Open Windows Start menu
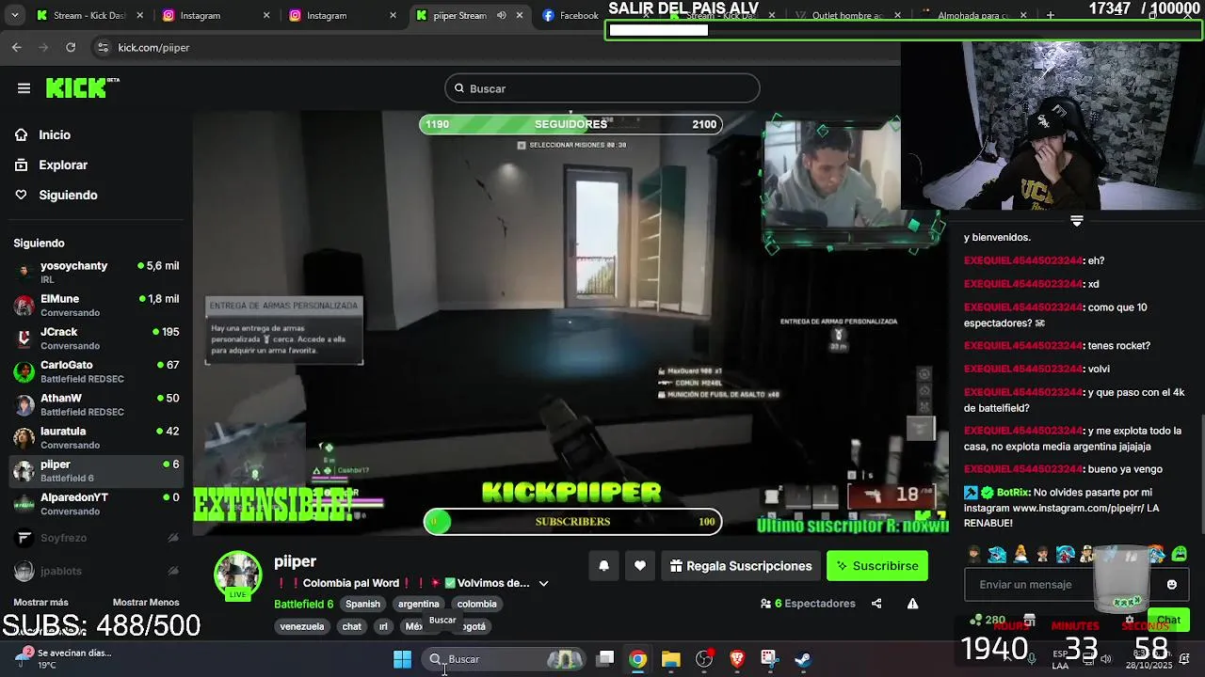1205x677 pixels. [402, 659]
